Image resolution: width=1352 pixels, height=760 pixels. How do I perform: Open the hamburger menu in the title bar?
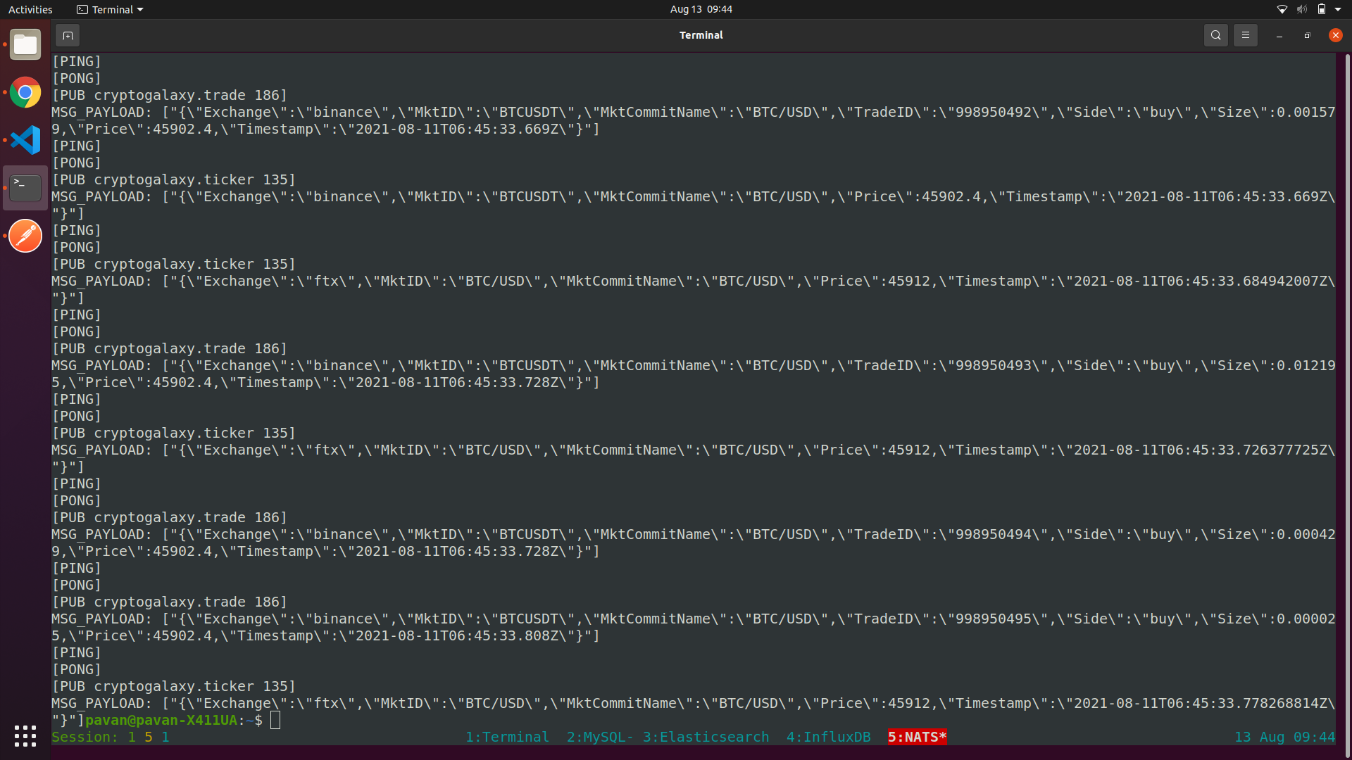point(1245,35)
